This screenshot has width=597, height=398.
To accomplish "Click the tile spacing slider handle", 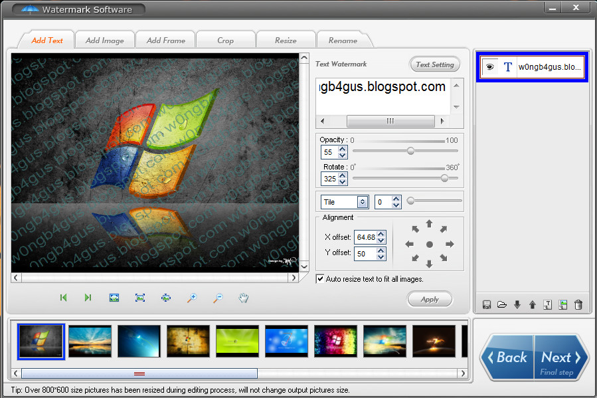I will click(x=410, y=201).
